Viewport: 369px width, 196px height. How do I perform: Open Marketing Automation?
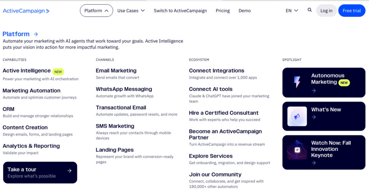[32, 91]
